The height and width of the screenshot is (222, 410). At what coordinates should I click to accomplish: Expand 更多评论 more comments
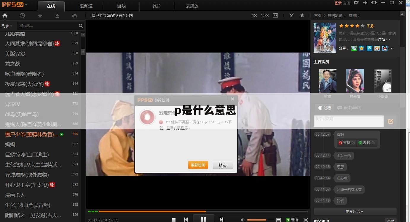click(355, 211)
